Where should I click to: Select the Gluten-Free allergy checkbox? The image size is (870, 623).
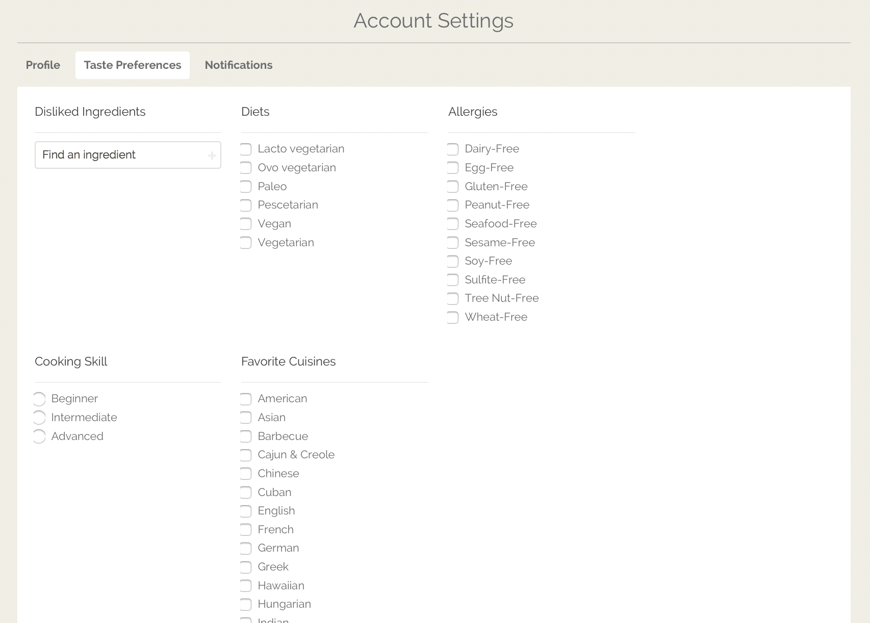coord(453,187)
